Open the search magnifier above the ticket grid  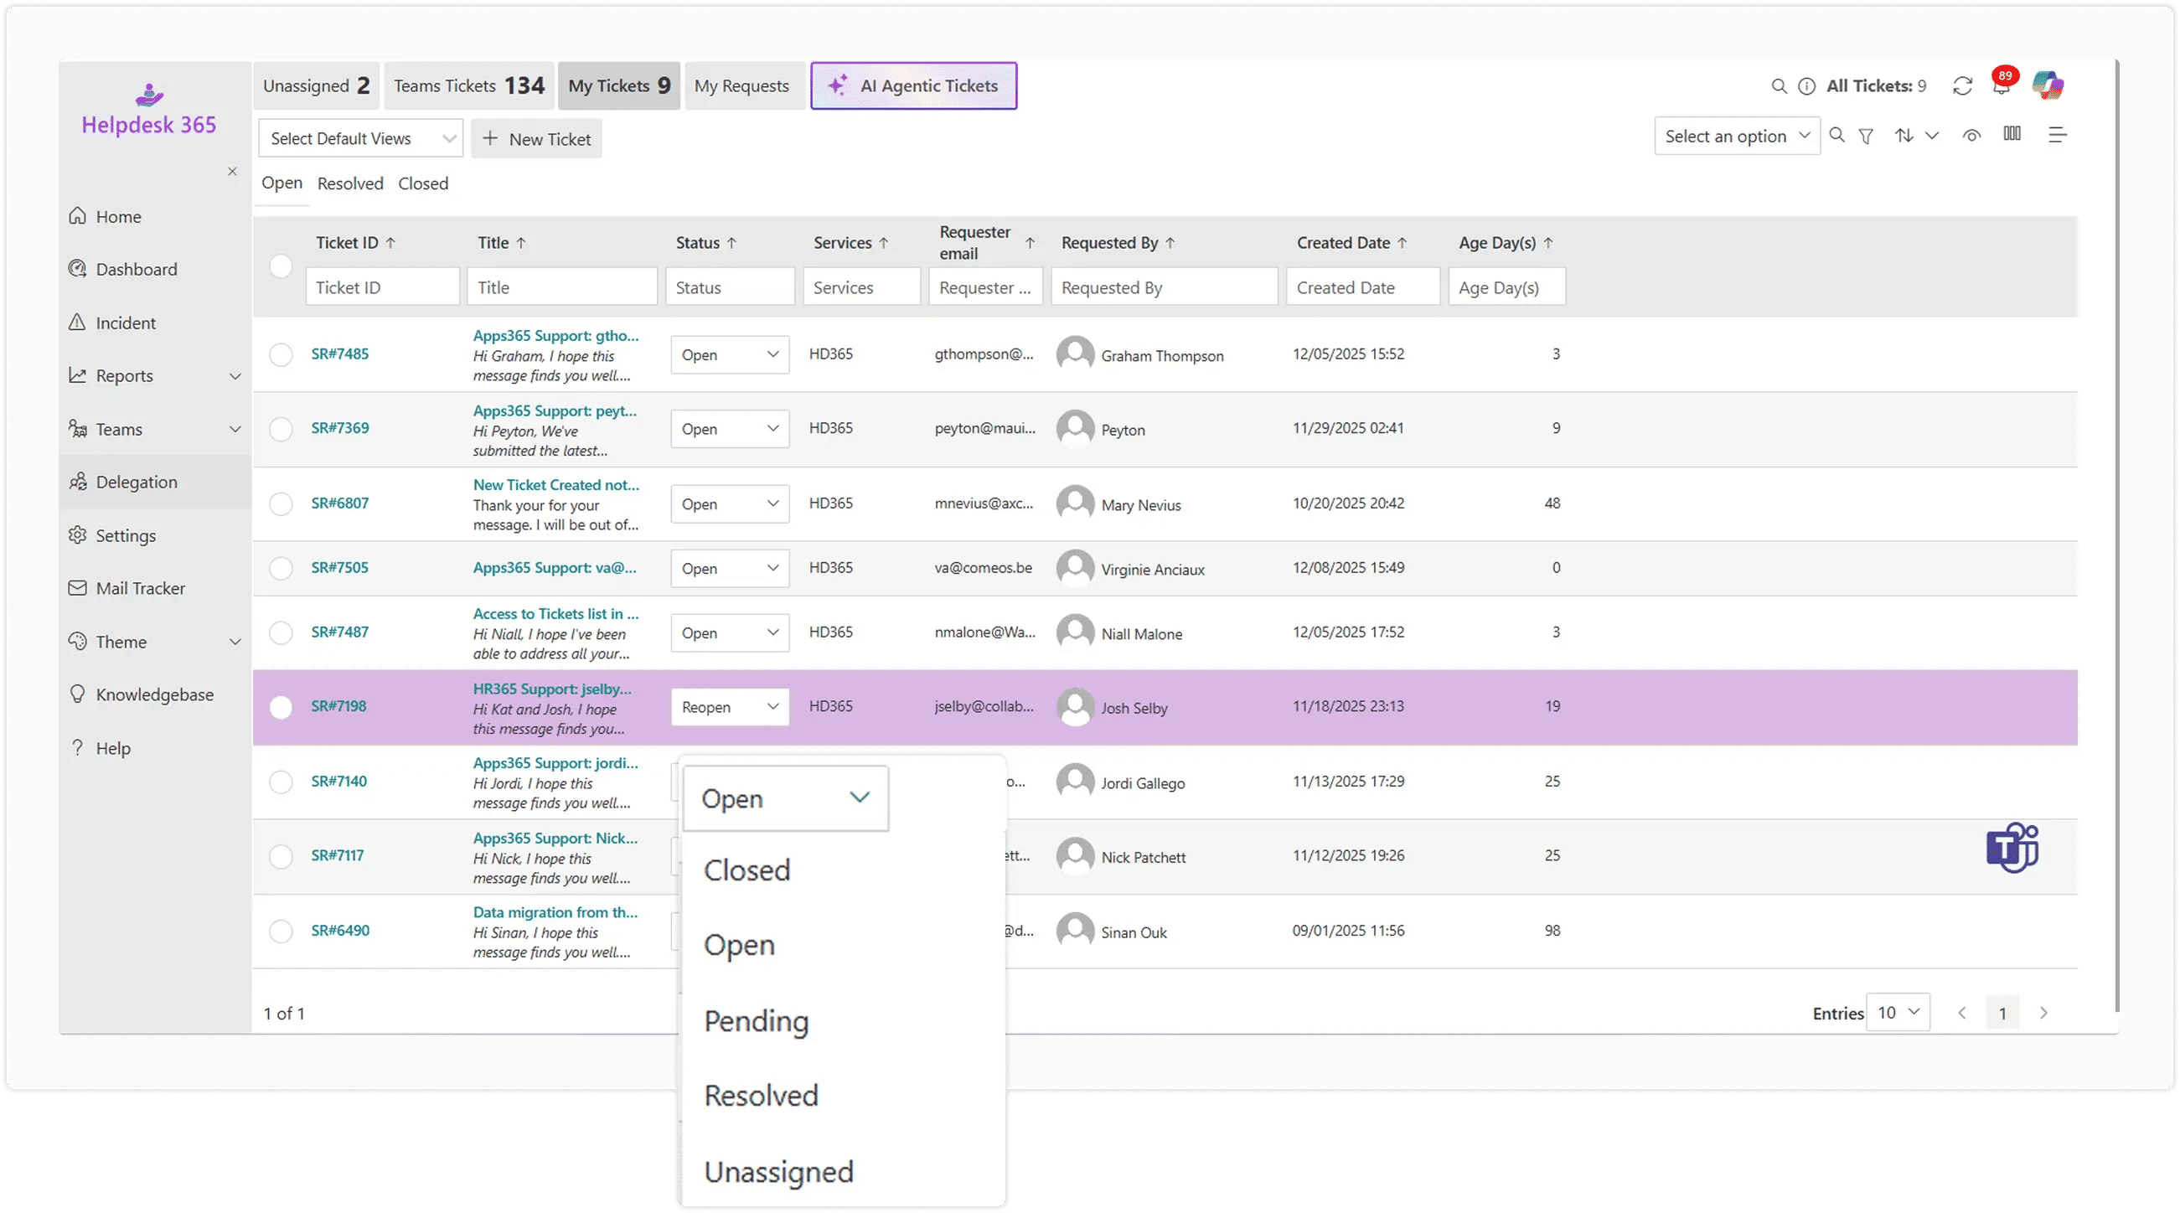tap(1836, 136)
